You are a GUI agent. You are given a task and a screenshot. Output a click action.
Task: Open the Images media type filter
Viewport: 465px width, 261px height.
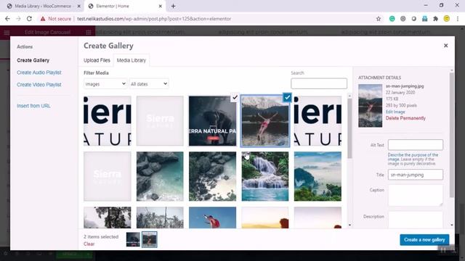(105, 84)
